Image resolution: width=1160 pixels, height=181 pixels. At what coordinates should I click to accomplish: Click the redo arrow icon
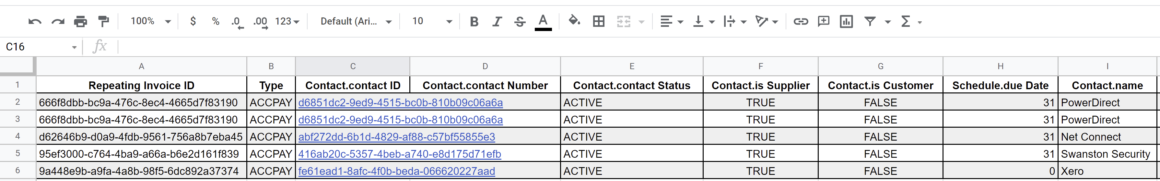coord(58,21)
